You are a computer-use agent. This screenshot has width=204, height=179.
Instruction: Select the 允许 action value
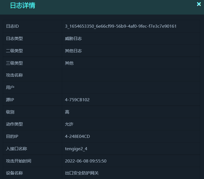click(69, 124)
